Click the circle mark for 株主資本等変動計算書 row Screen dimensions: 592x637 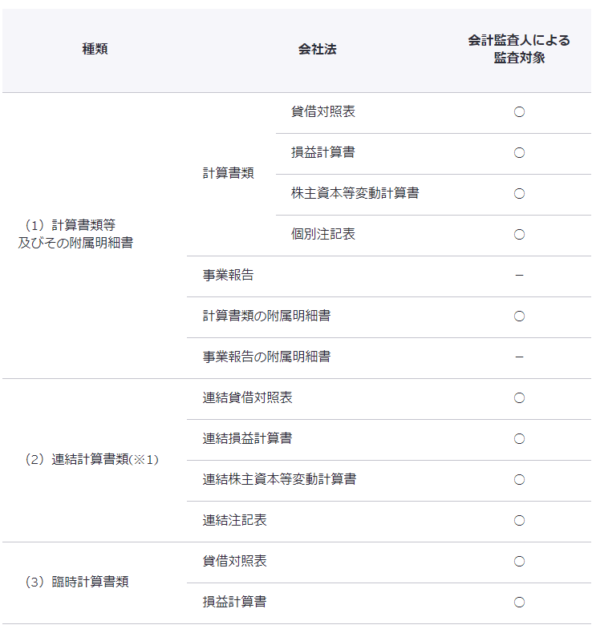click(519, 194)
